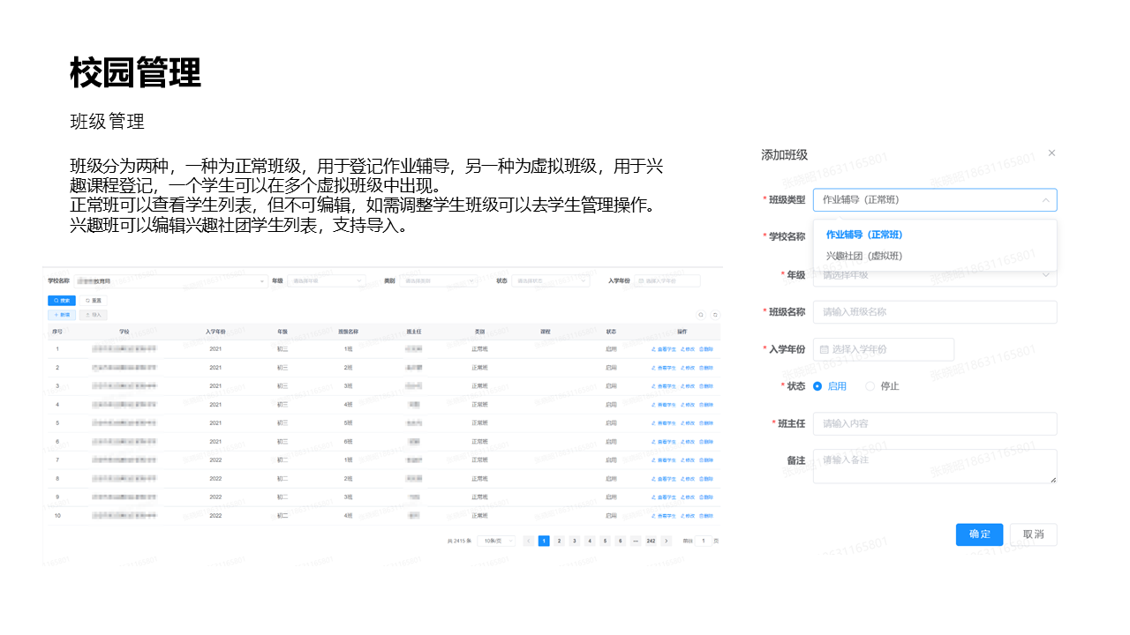Click calendar icon in dialog 入学年份 field
The width and height of the screenshot is (1130, 635).
pyautogui.click(x=825, y=349)
